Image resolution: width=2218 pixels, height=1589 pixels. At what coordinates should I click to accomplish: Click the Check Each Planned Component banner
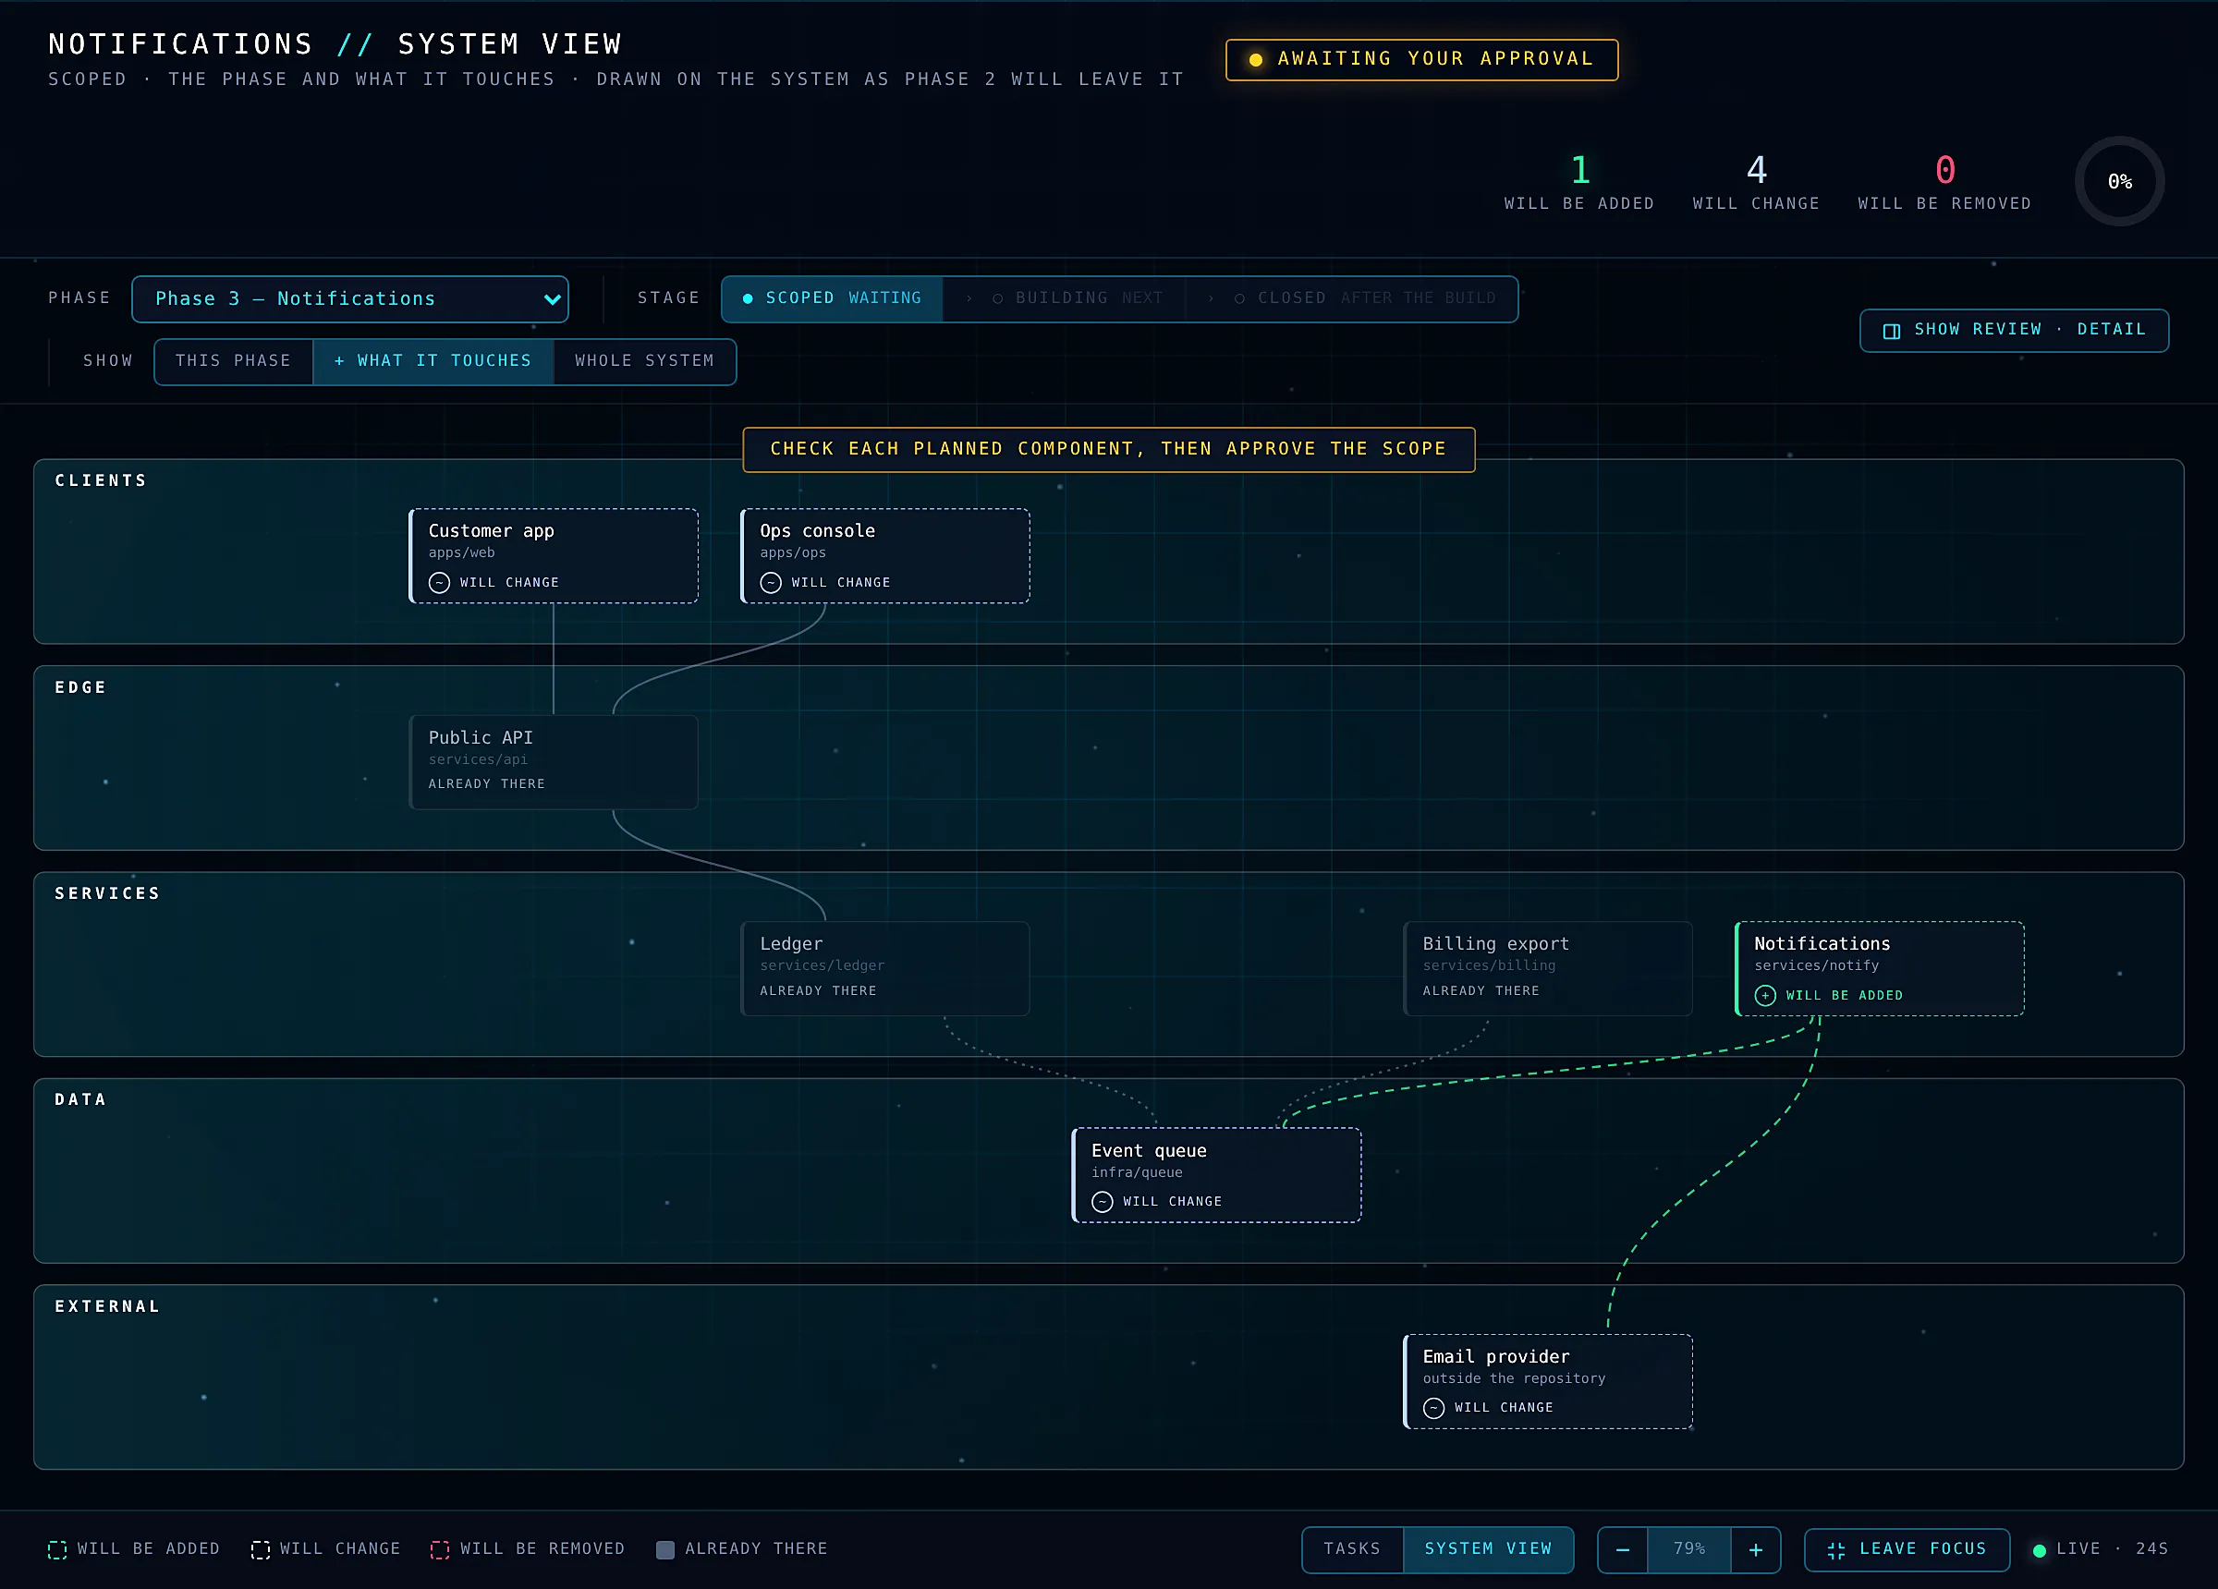pyautogui.click(x=1108, y=450)
